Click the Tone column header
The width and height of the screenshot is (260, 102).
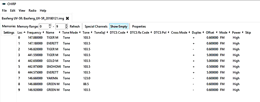click(x=87, y=33)
